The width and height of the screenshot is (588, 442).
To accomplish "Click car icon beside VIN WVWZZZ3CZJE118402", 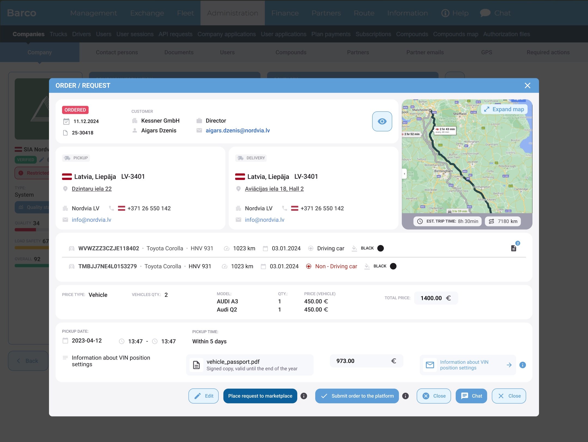I will (72, 248).
